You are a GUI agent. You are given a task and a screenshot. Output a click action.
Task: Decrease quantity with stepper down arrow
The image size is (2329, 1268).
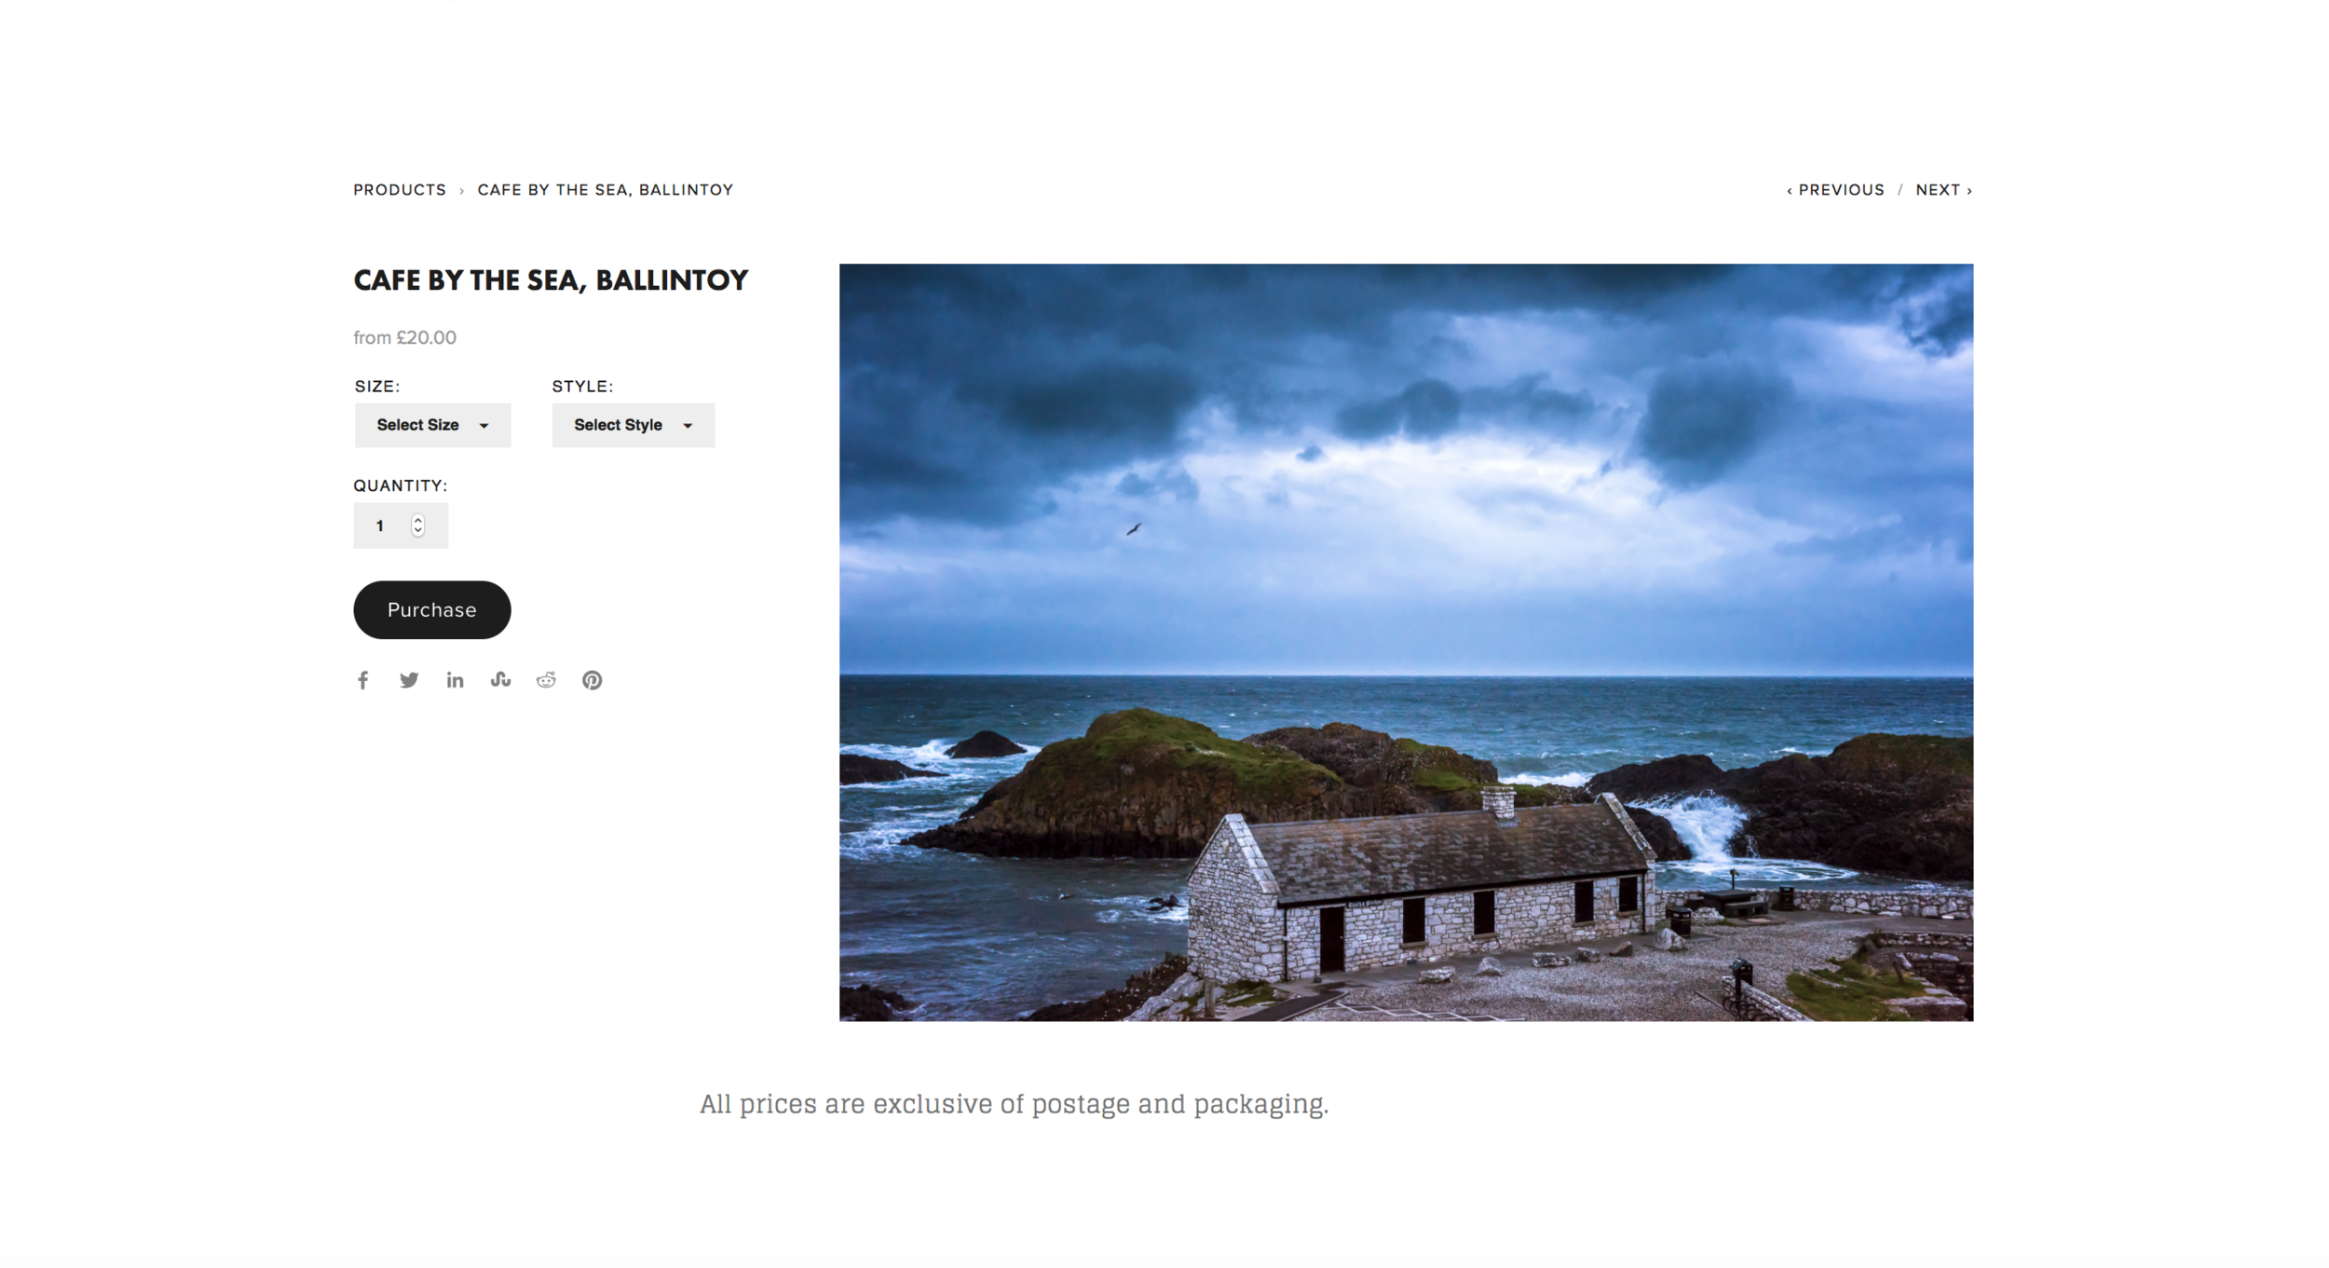pyautogui.click(x=418, y=531)
